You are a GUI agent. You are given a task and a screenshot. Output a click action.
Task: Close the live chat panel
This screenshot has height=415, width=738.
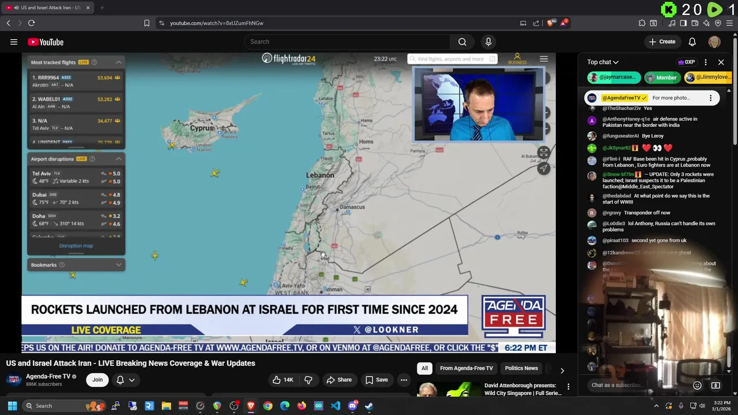pyautogui.click(x=721, y=62)
